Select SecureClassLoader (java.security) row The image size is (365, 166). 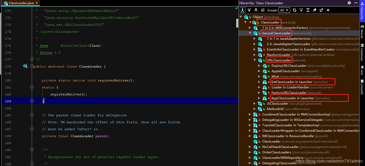pos(299,33)
